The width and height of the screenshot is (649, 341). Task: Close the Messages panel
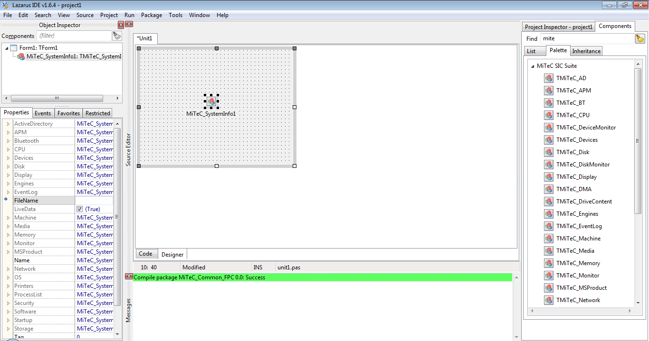tap(129, 276)
